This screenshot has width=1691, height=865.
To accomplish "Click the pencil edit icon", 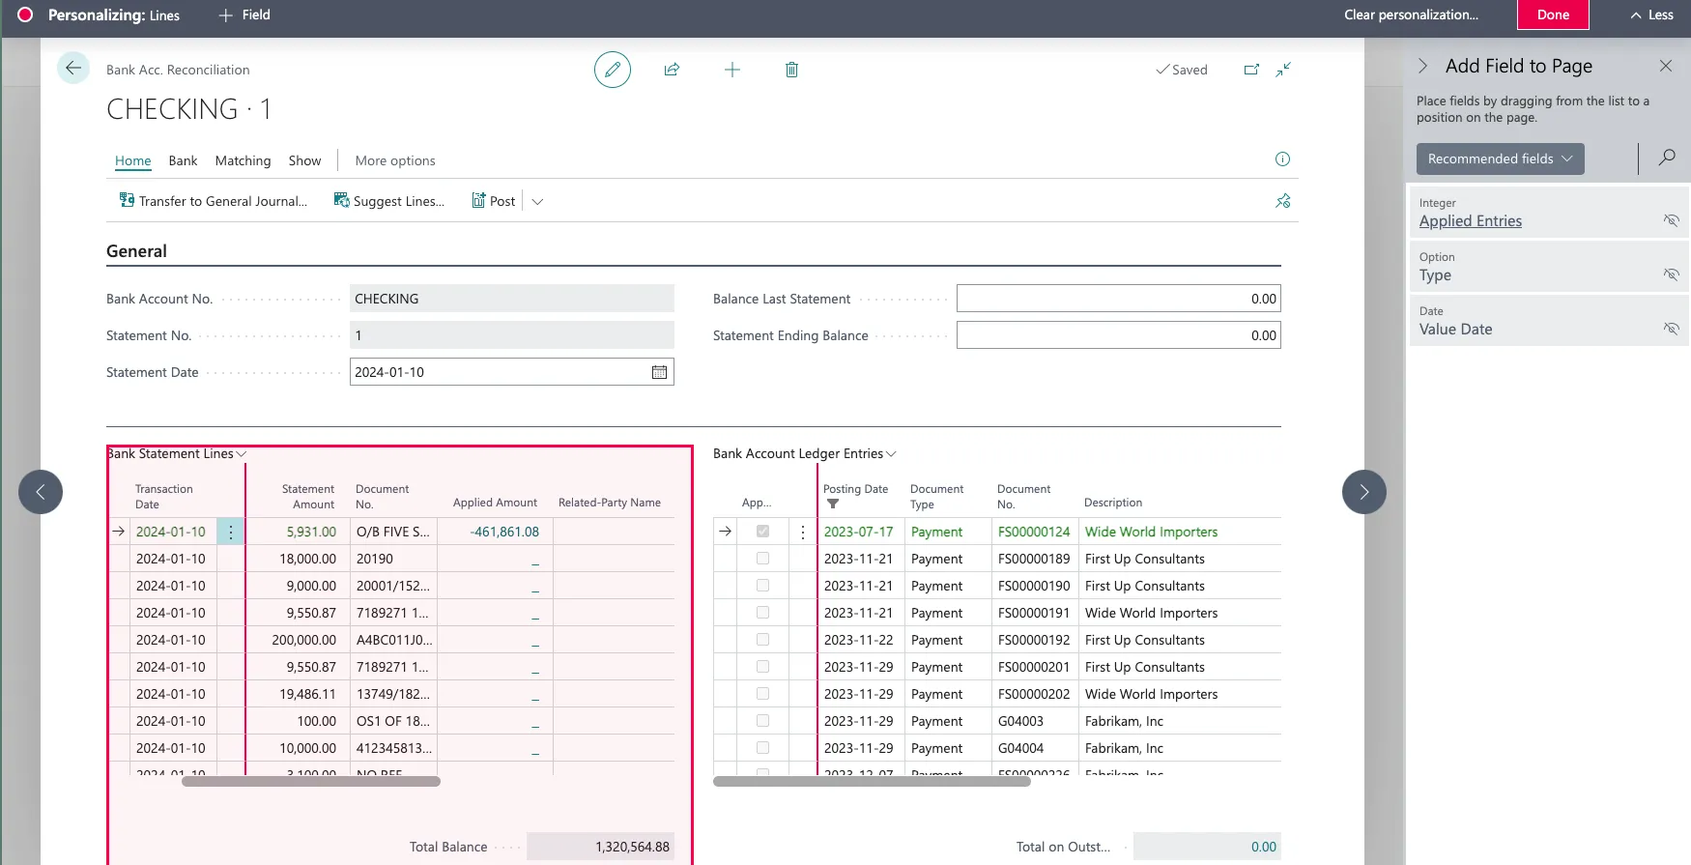I will click(x=612, y=70).
